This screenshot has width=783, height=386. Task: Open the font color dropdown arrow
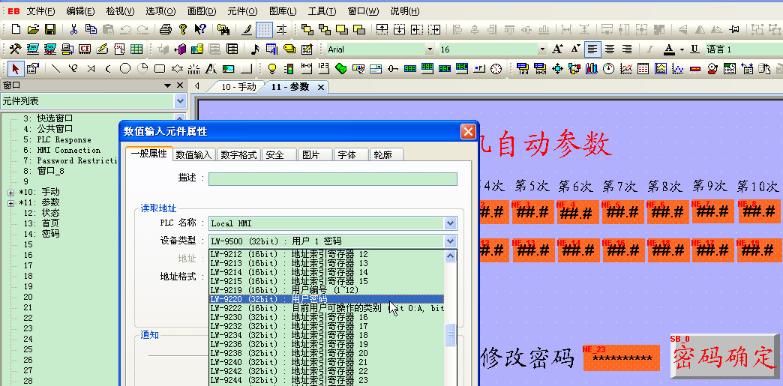[x=681, y=49]
